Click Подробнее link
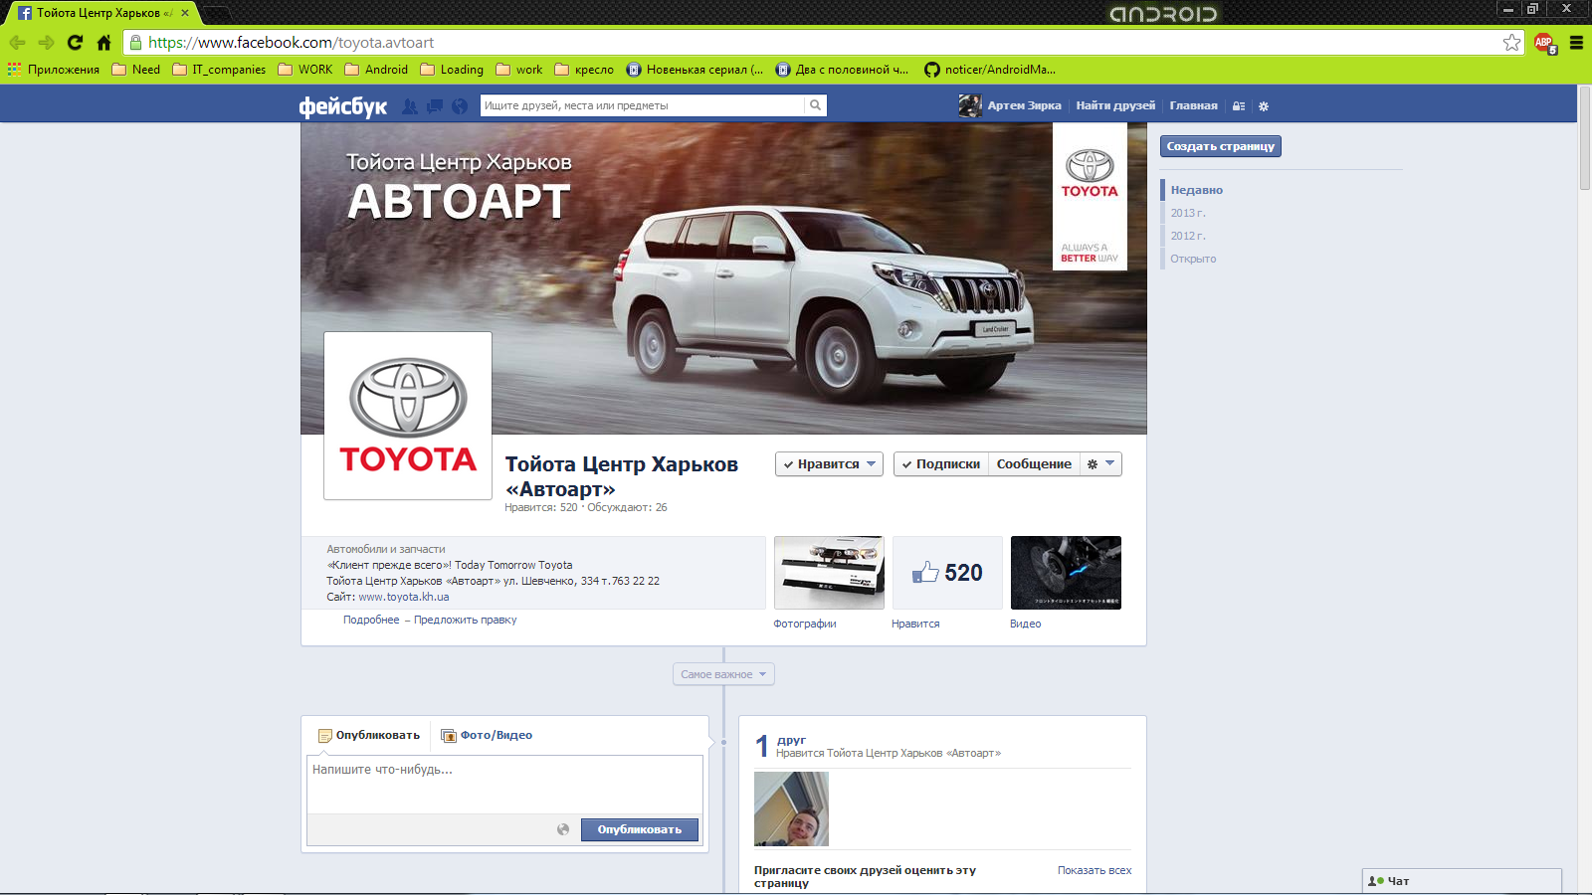 [371, 620]
